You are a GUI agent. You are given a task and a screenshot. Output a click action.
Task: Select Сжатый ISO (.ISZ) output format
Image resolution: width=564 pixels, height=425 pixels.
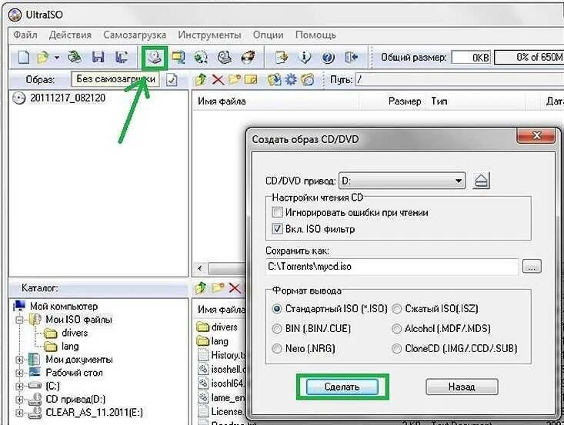coord(396,309)
